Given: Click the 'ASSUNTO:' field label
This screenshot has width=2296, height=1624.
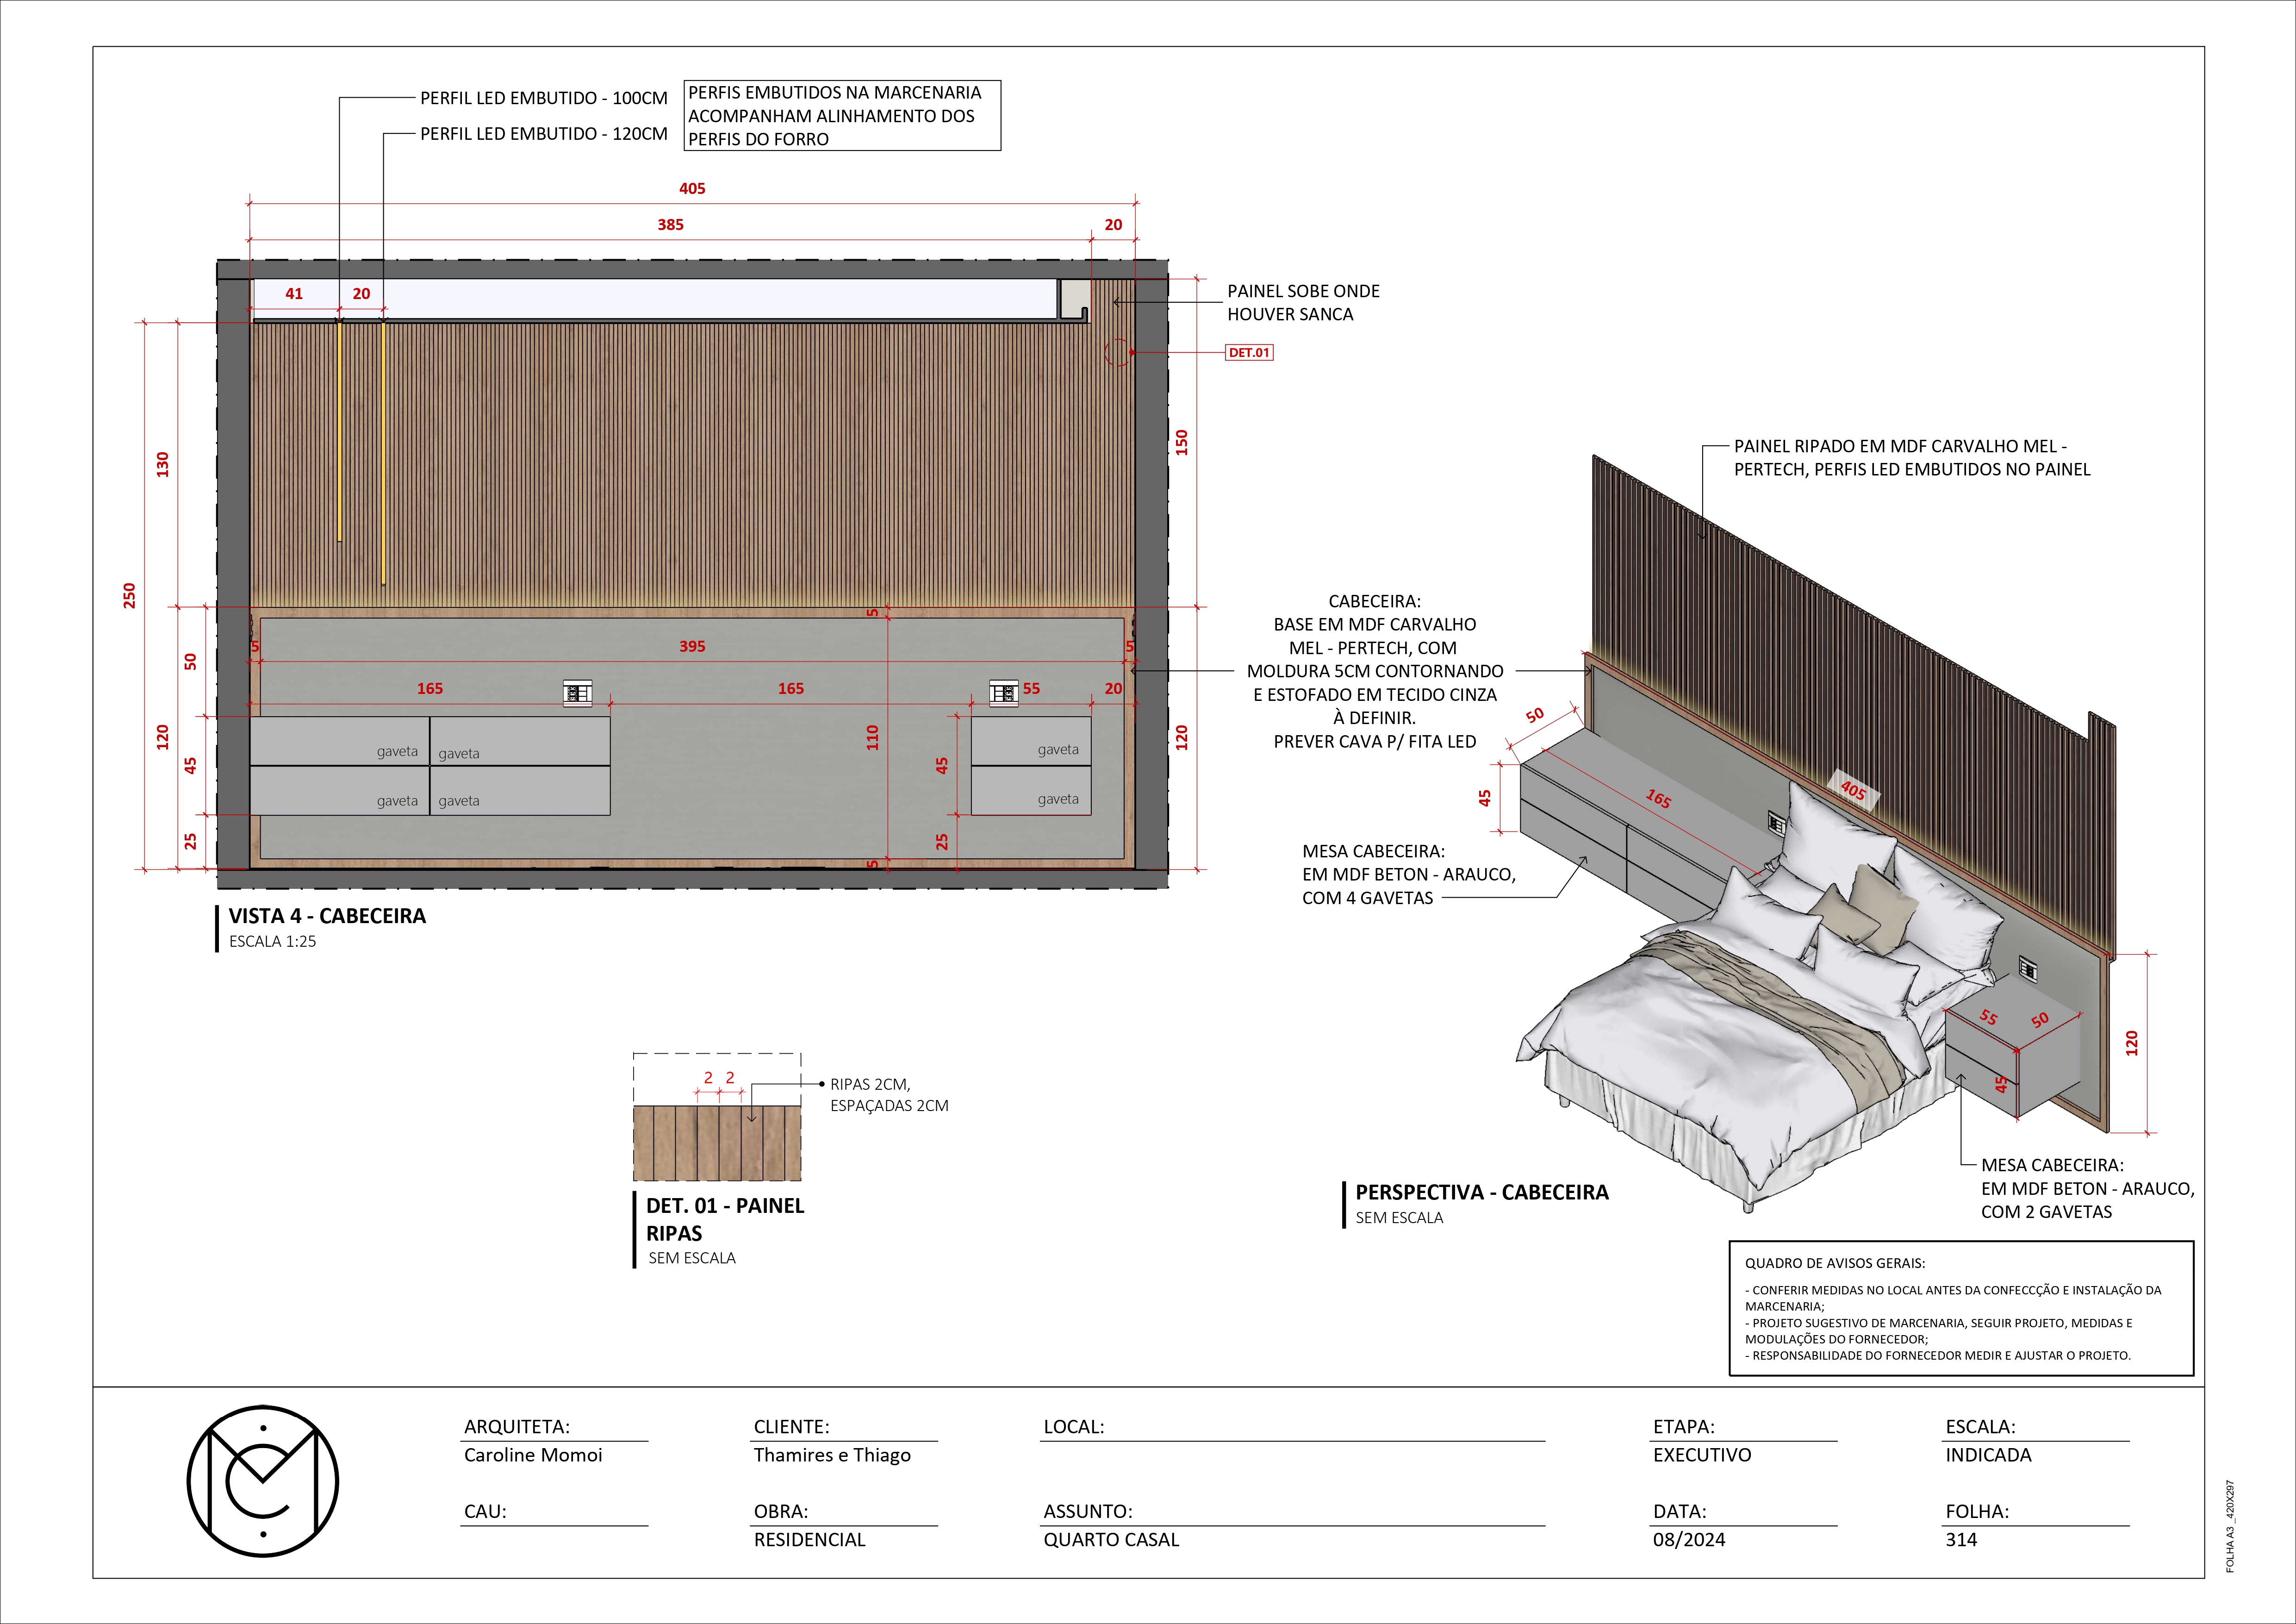Looking at the screenshot, I should click(1087, 1511).
